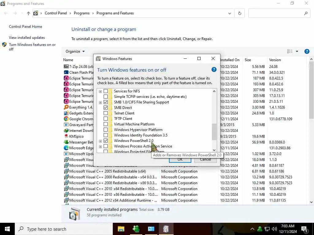Open View installed updates link
This screenshot has width=314, height=235.
27,38
